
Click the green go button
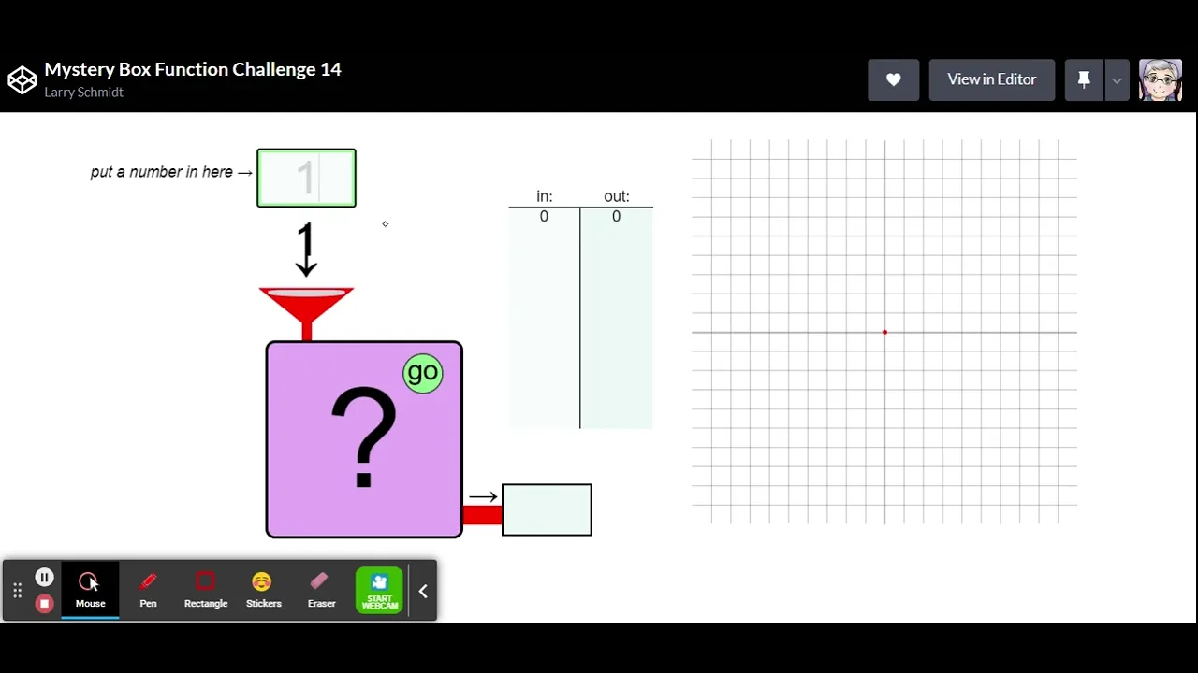423,373
